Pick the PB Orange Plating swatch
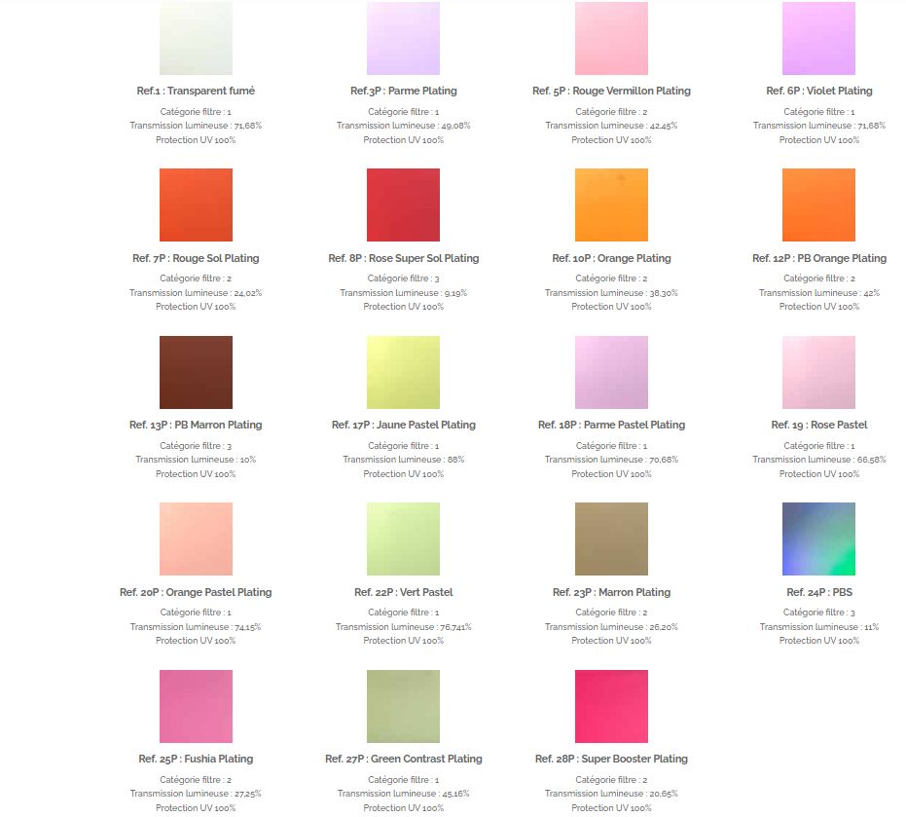This screenshot has height=817, width=906. 818,204
